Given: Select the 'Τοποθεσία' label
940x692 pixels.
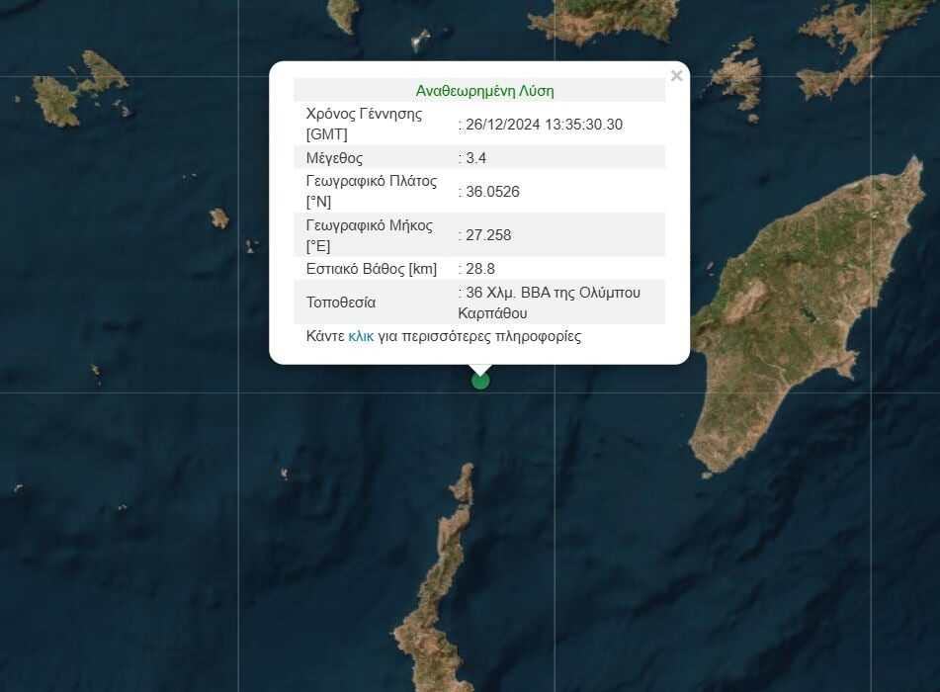Looking at the screenshot, I should click(341, 303).
